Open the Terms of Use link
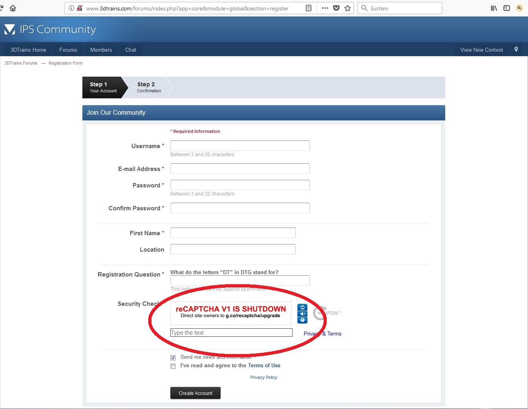 tap(264, 365)
